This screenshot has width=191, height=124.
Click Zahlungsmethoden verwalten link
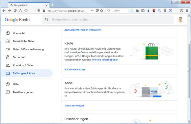click(x=83, y=30)
